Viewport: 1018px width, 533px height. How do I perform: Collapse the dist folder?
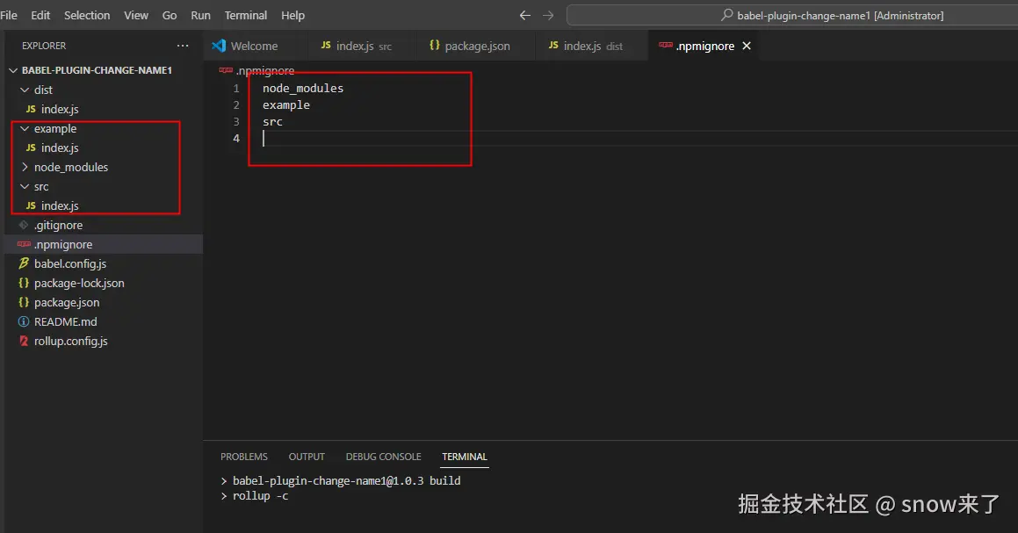click(x=25, y=90)
